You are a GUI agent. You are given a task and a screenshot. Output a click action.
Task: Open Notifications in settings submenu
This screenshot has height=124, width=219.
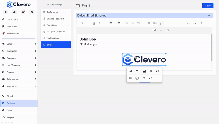pos(56,38)
